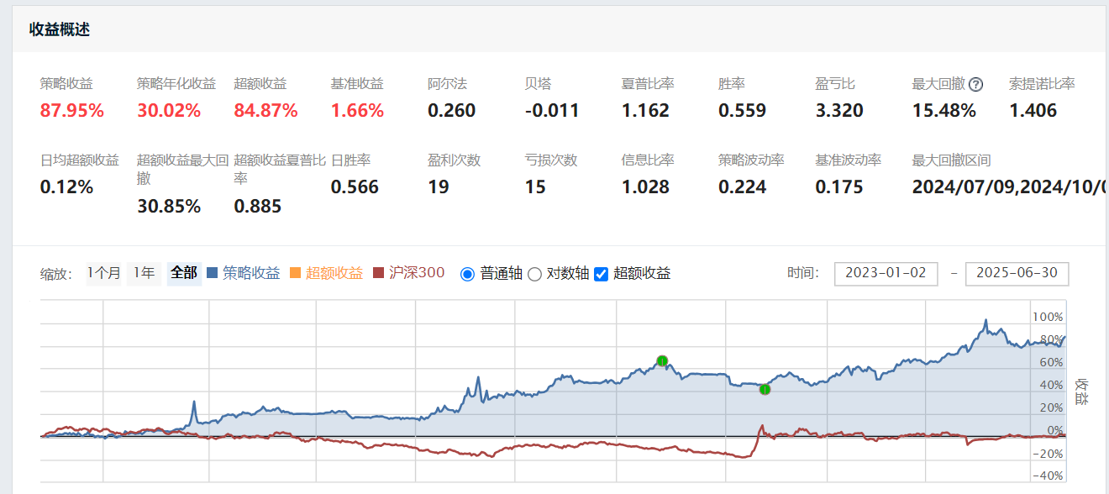Viewport: 1109px width, 494px height.
Task: Click the 策略年化收益 value 30.02%
Action: click(x=169, y=111)
